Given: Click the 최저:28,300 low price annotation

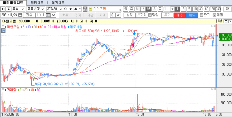Looking at the screenshot, I should point(64,84).
